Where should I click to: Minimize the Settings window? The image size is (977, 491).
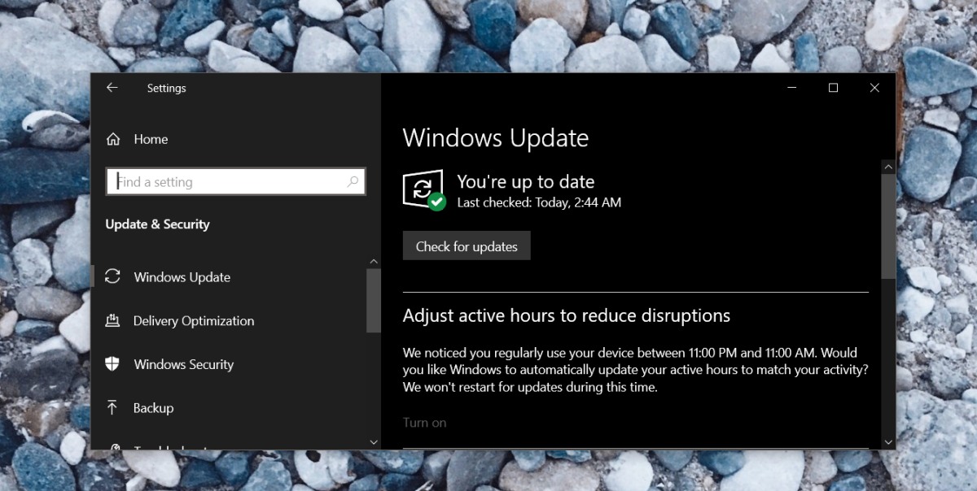[x=792, y=88]
